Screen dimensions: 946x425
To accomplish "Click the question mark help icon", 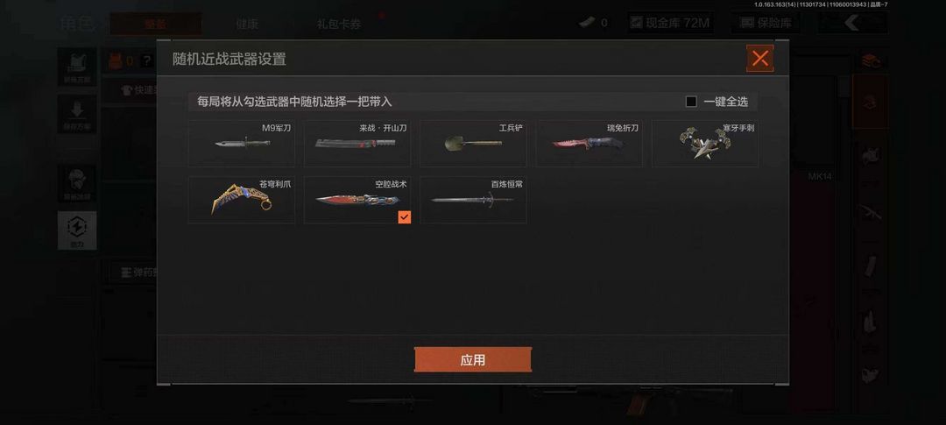I will (x=146, y=60).
